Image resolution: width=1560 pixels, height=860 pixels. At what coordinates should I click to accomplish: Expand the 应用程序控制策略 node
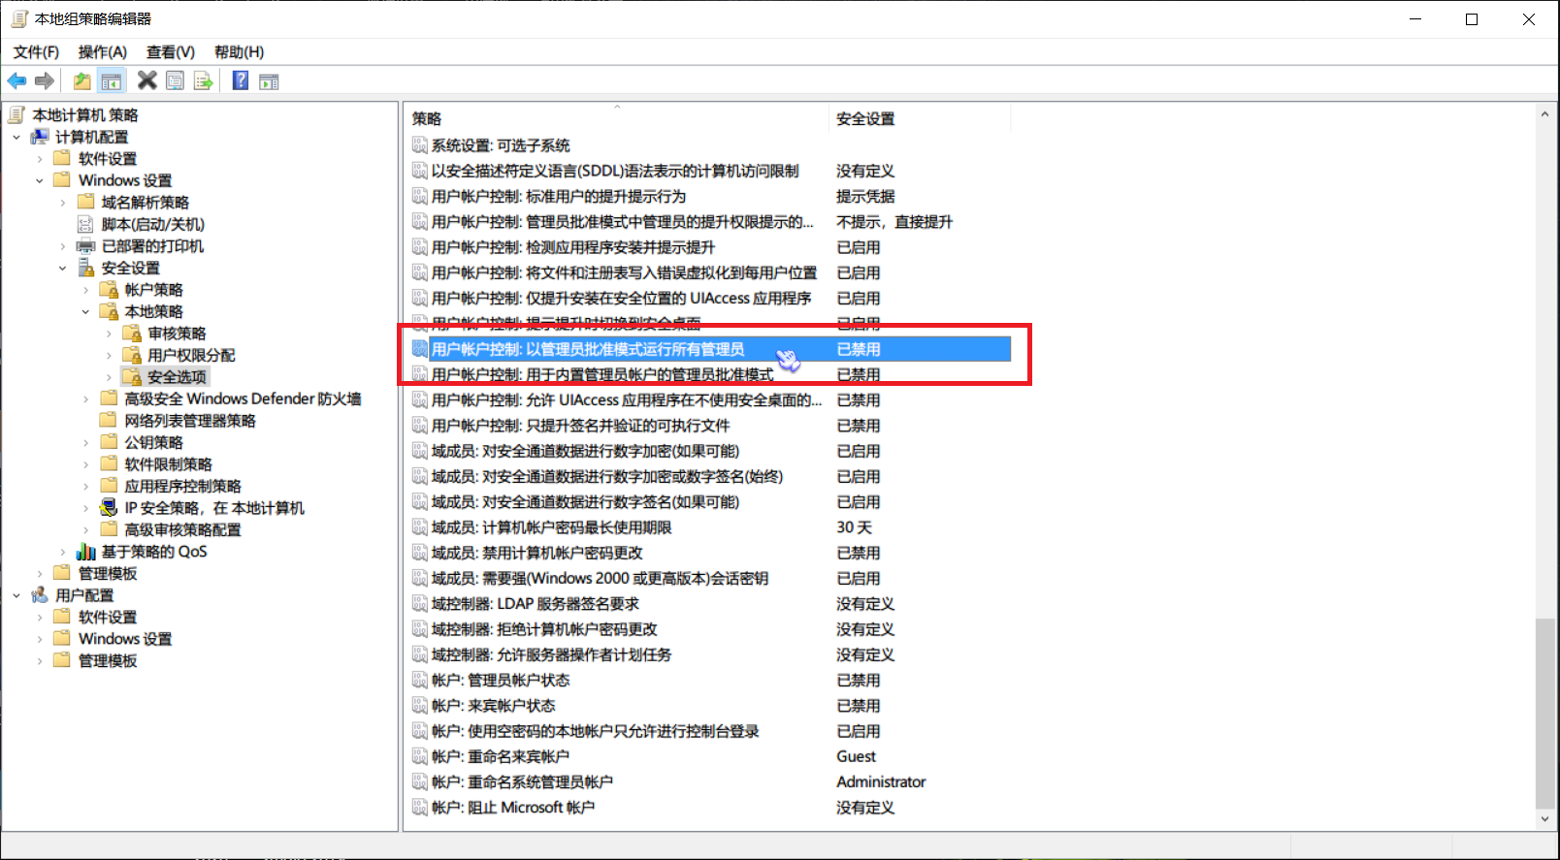click(86, 487)
